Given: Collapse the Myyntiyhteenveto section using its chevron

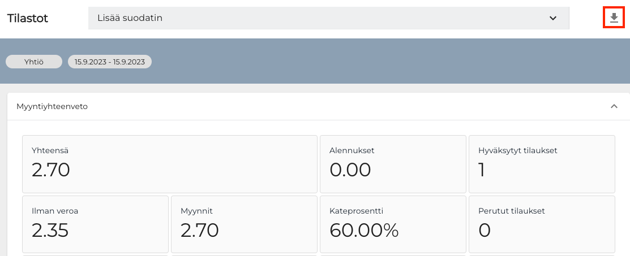Looking at the screenshot, I should pyautogui.click(x=614, y=106).
